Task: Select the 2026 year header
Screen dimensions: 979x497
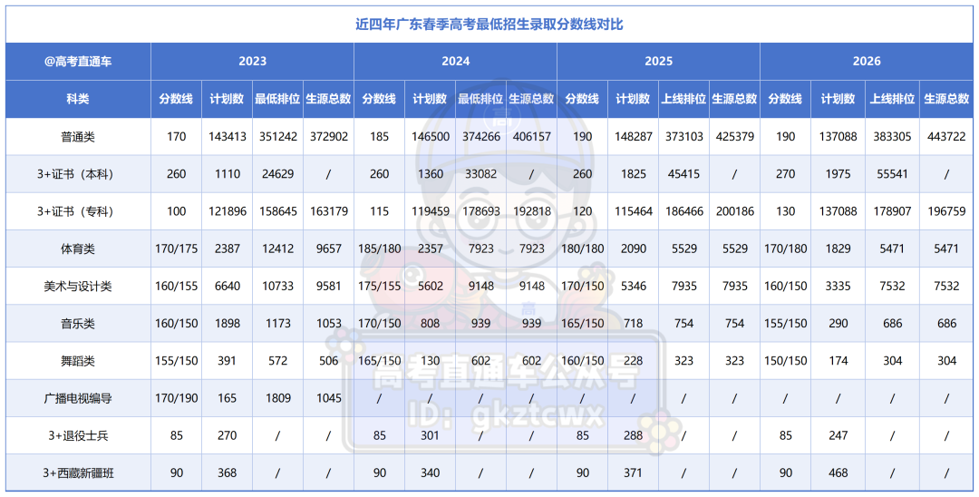Action: [866, 61]
